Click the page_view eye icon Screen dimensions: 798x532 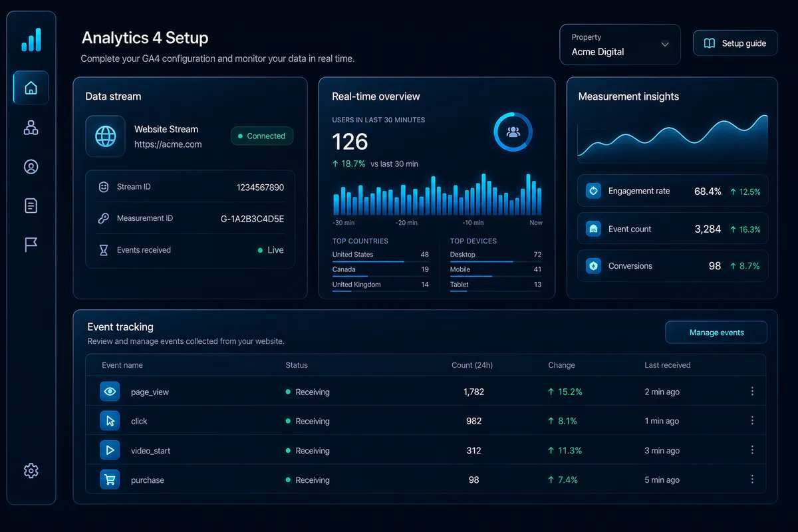110,392
